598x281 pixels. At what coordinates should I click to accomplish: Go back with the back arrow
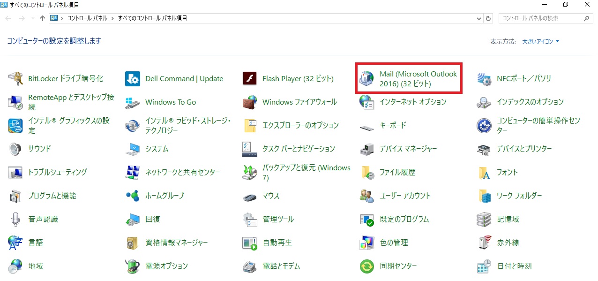[x=9, y=18]
